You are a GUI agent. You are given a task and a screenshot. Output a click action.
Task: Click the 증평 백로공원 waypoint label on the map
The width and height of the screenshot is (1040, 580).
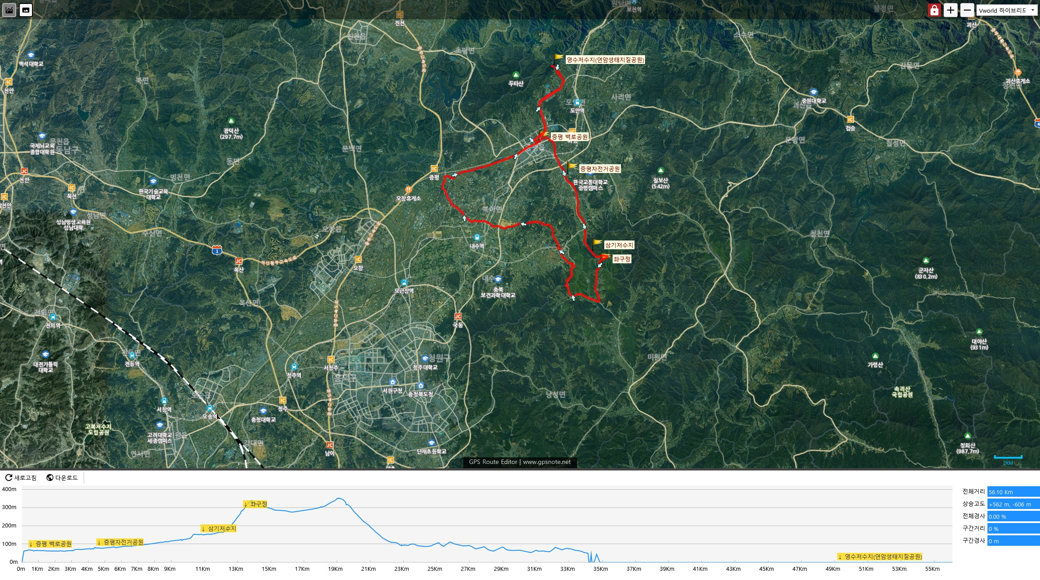click(569, 137)
